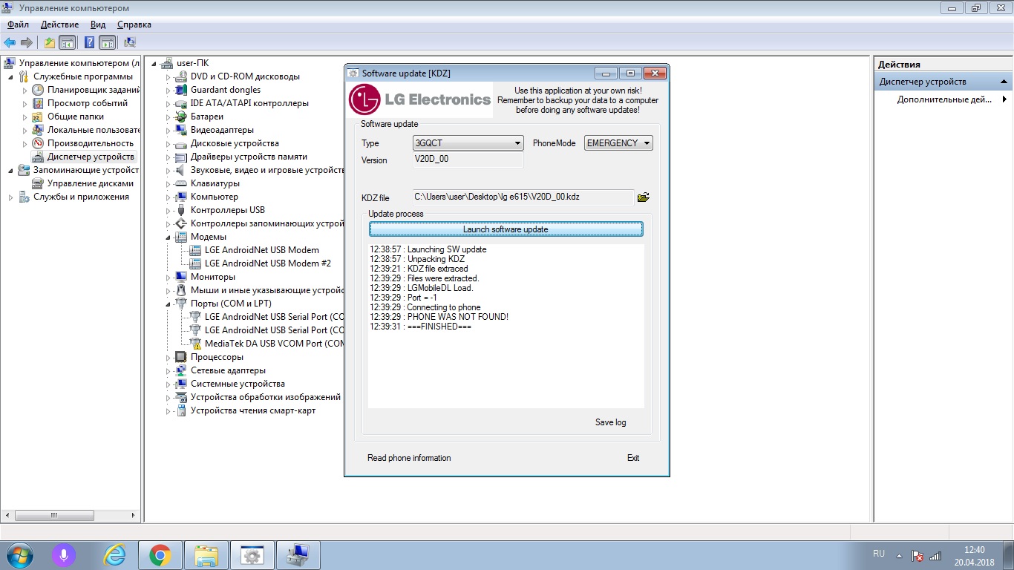Open the Справка menu

tap(134, 24)
